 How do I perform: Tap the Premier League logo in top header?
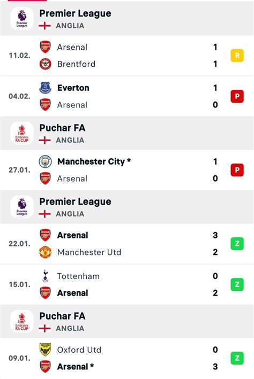(x=22, y=19)
